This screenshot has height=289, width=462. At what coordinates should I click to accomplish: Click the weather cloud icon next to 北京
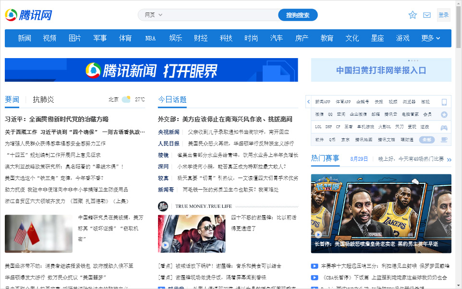tap(126, 99)
